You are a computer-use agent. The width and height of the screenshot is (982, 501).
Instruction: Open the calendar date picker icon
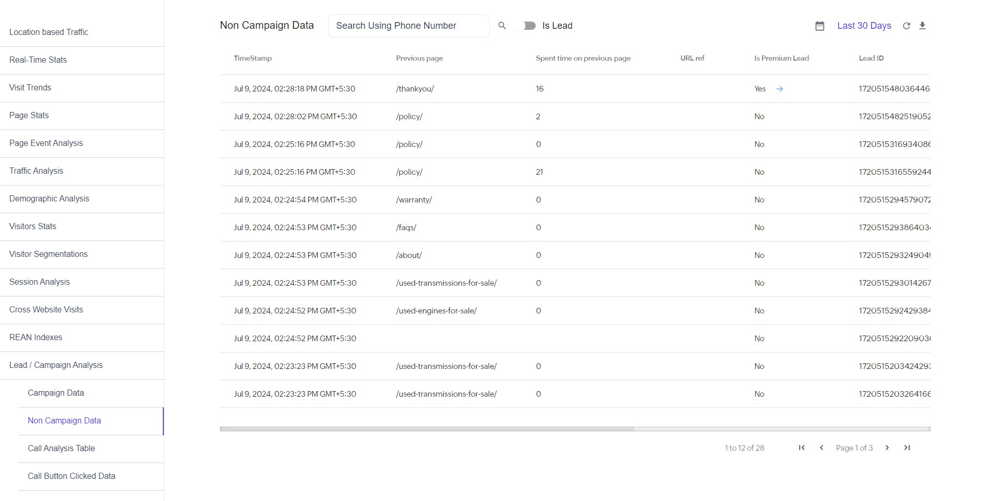pos(820,26)
